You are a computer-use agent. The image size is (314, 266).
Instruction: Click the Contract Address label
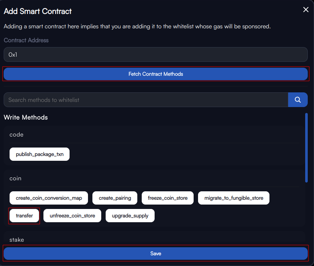coord(26,40)
